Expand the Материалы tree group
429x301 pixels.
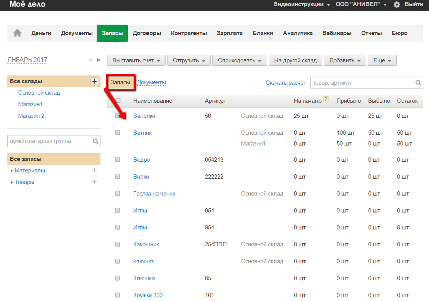click(x=12, y=171)
